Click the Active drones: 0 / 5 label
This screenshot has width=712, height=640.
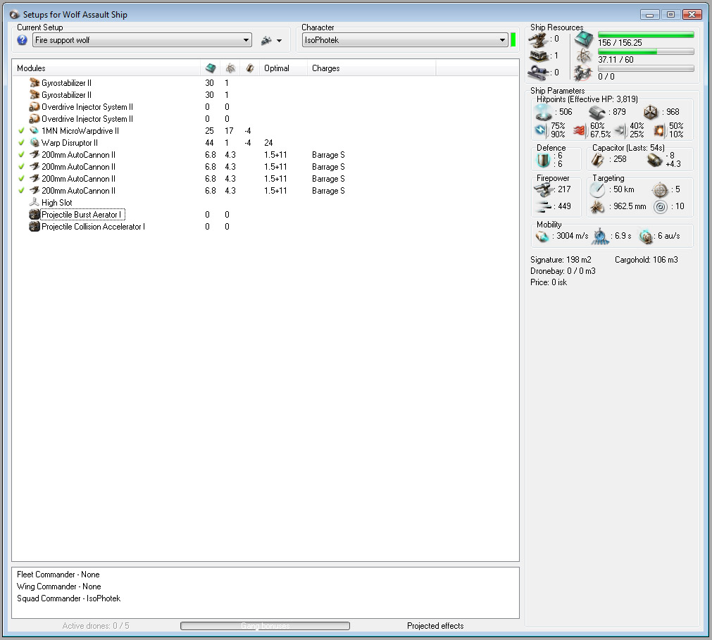tap(96, 626)
